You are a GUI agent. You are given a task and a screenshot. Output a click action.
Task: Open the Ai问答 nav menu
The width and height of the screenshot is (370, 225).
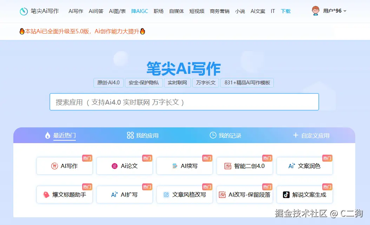click(x=96, y=11)
